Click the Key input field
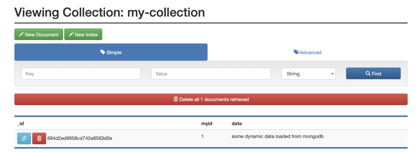This screenshot has height=153, width=417. click(x=81, y=74)
